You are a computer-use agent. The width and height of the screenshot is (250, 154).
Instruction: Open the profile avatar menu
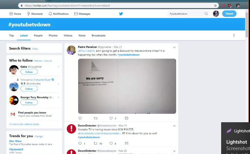pos(216,14)
